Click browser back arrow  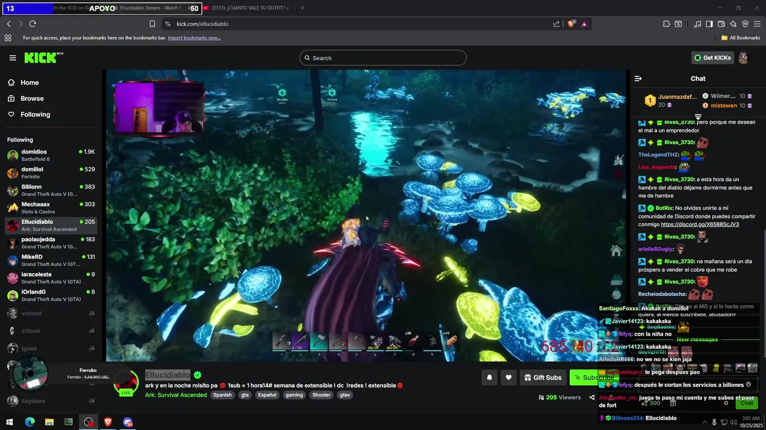pyautogui.click(x=8, y=24)
